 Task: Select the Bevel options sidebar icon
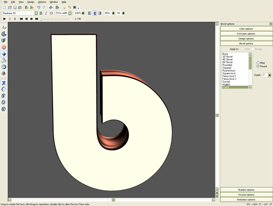[4, 54]
